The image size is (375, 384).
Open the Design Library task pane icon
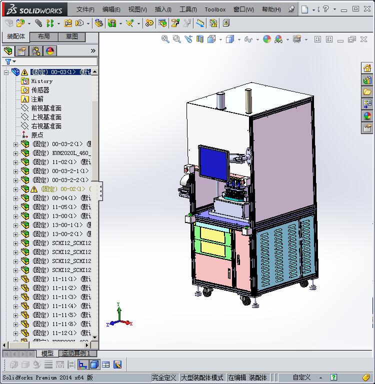(x=367, y=80)
